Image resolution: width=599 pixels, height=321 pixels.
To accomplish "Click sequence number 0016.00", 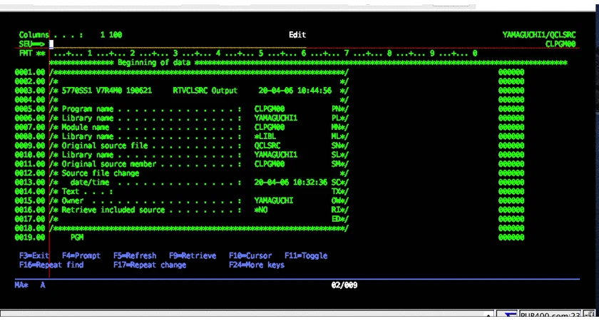I will 30,210.
